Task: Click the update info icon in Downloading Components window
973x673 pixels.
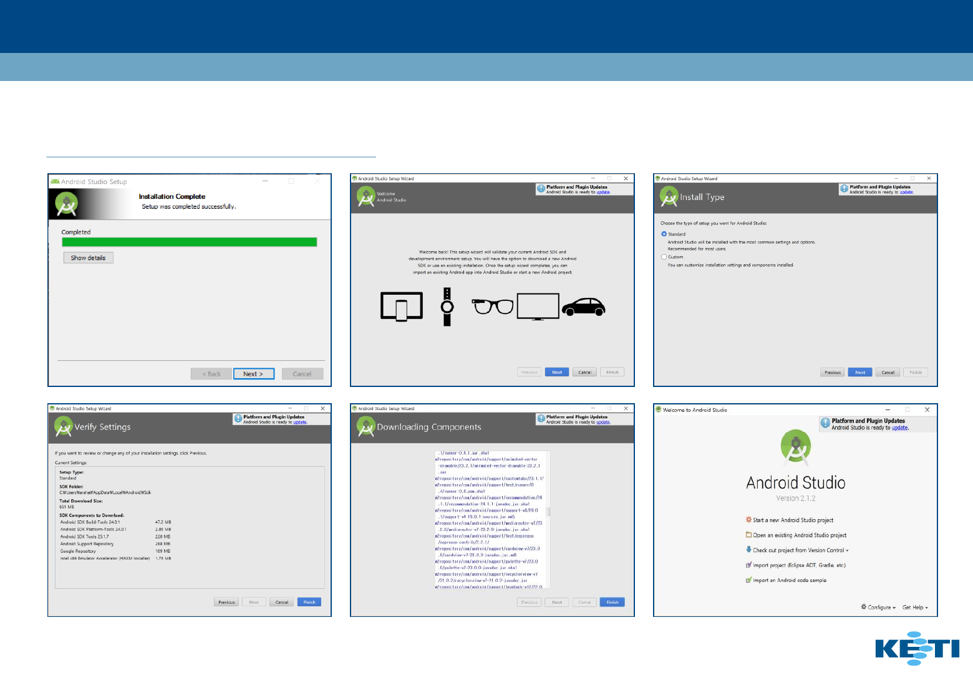Action: 541,419
